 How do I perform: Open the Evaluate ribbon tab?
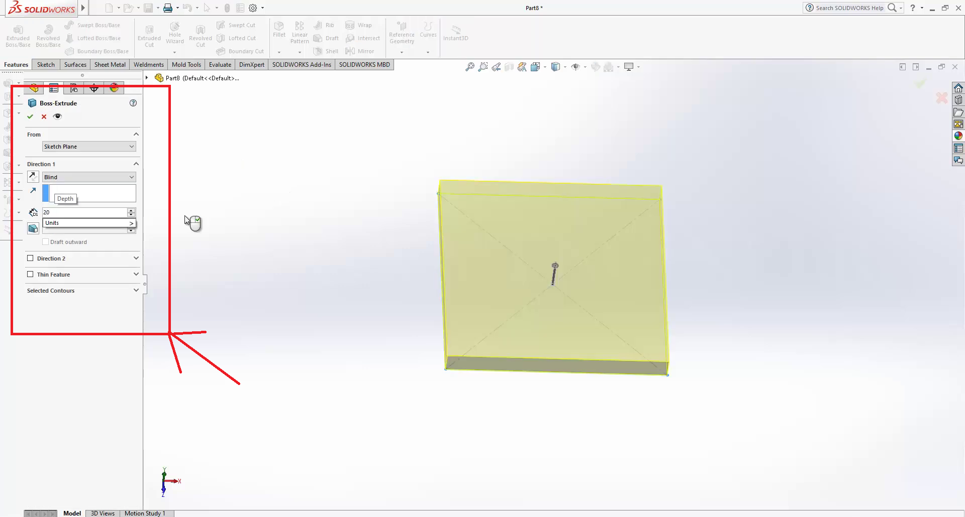(220, 65)
